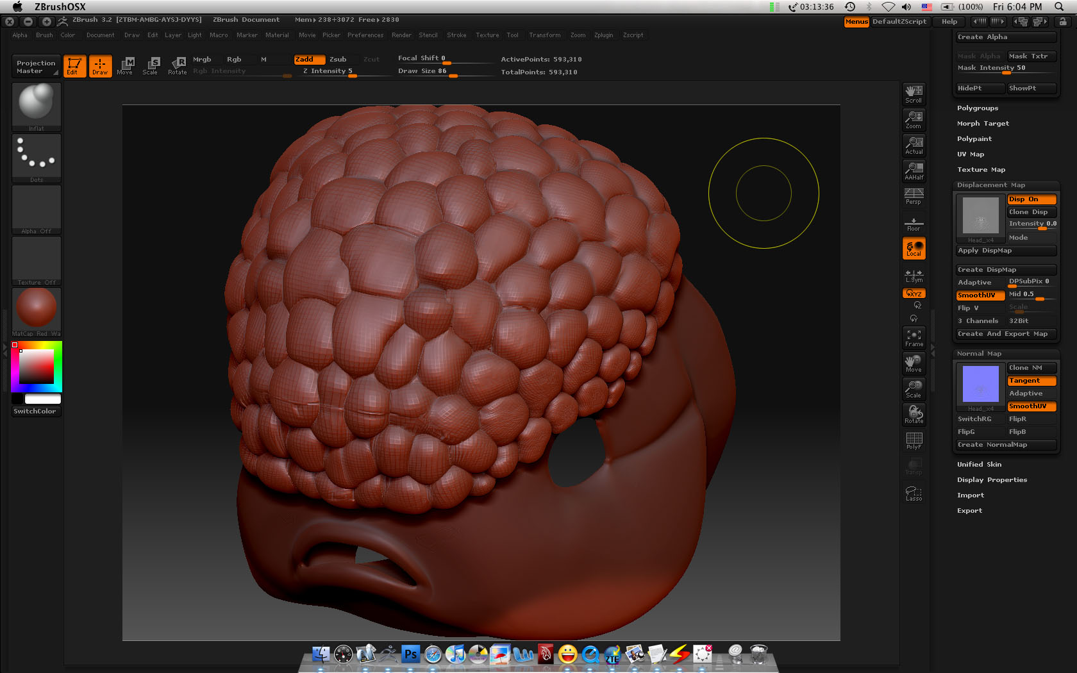Select the Rotate tool in top shelf

(x=178, y=65)
